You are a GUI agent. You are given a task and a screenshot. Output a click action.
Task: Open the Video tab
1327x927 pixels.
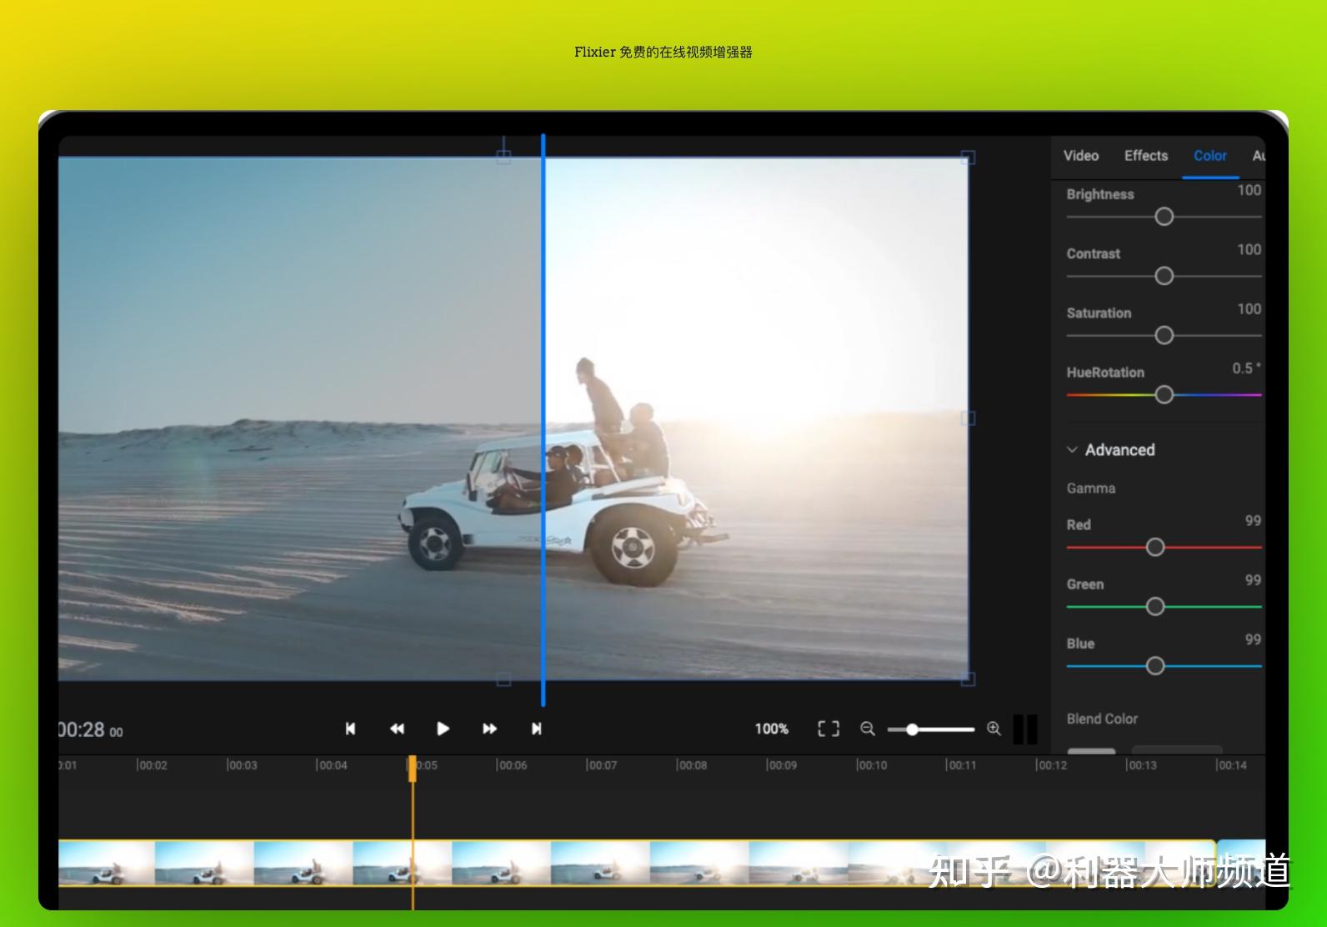1081,156
